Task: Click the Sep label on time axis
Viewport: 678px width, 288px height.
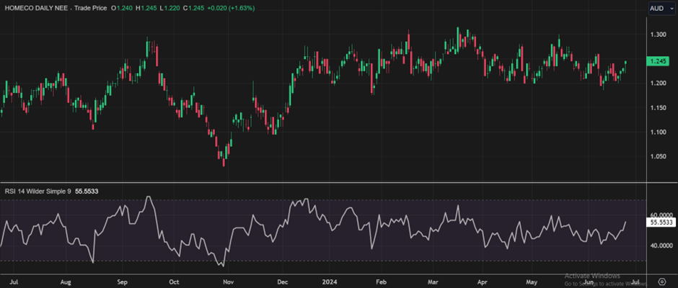Action: pos(122,282)
